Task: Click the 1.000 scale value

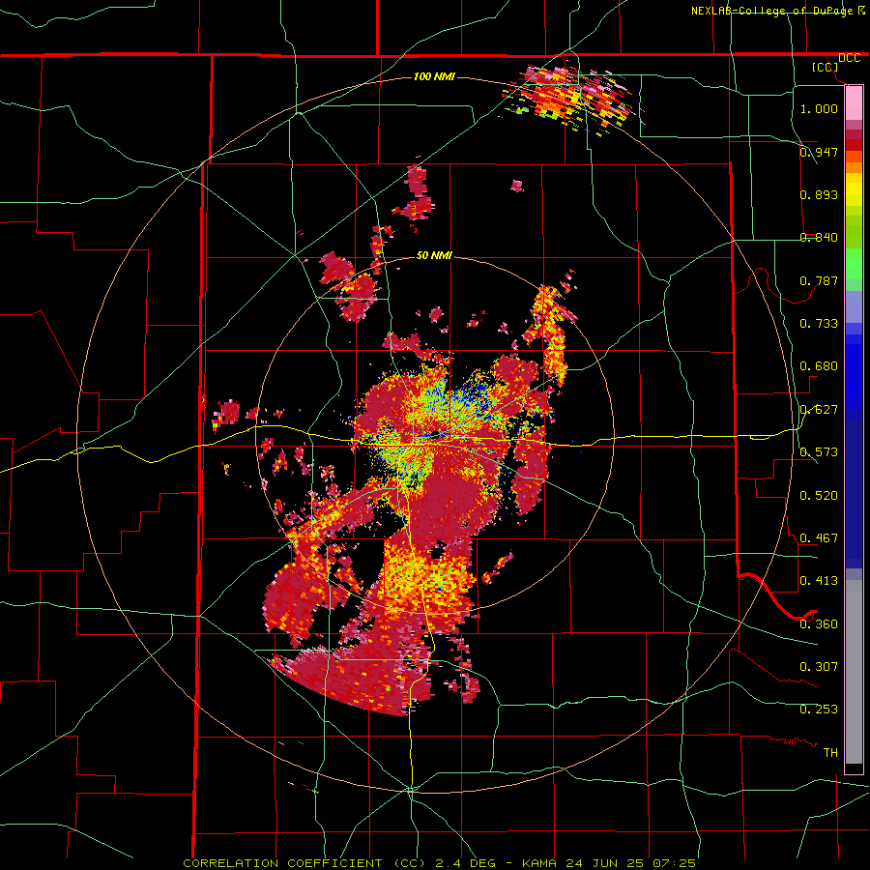Action: pyautogui.click(x=819, y=108)
